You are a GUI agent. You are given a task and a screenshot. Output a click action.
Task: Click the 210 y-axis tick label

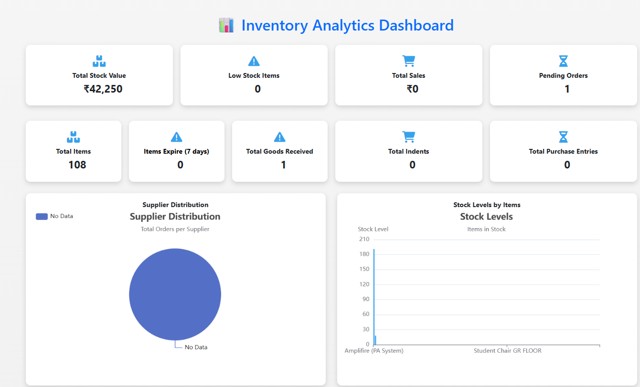[x=364, y=239]
